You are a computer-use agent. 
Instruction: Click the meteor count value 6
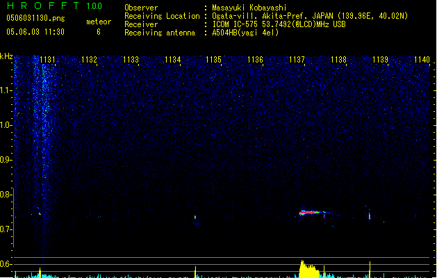click(x=99, y=32)
